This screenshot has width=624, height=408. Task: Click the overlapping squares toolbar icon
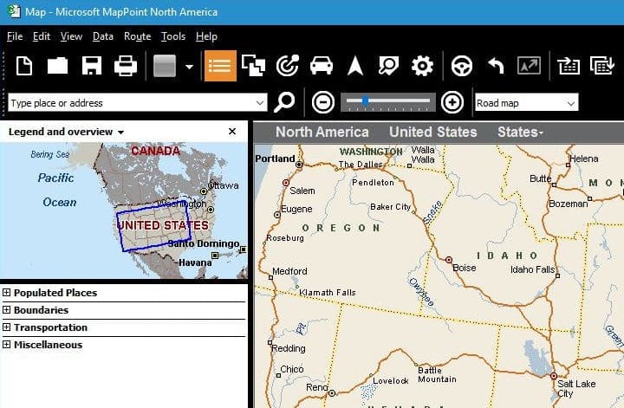click(253, 66)
